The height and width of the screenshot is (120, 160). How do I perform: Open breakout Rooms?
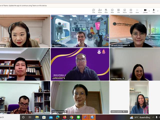click(125, 11)
